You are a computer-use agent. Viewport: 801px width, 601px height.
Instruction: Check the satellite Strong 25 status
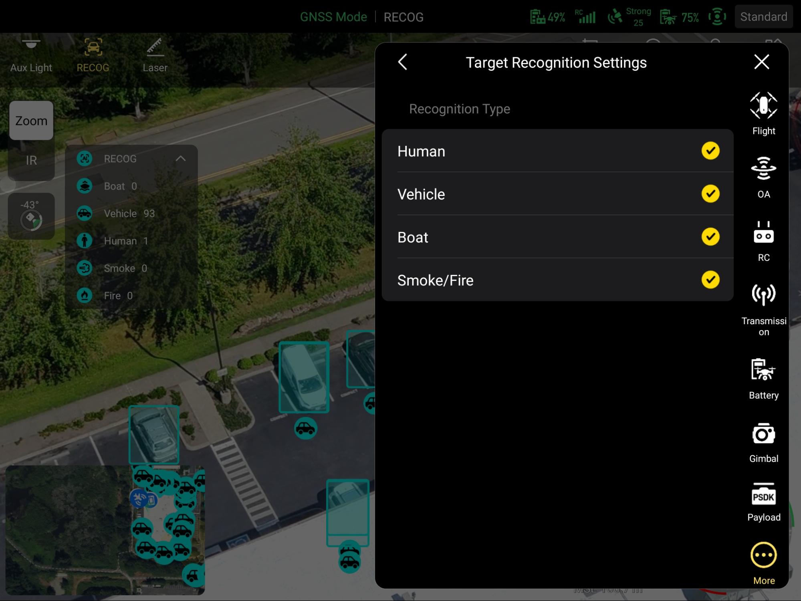[x=629, y=17]
